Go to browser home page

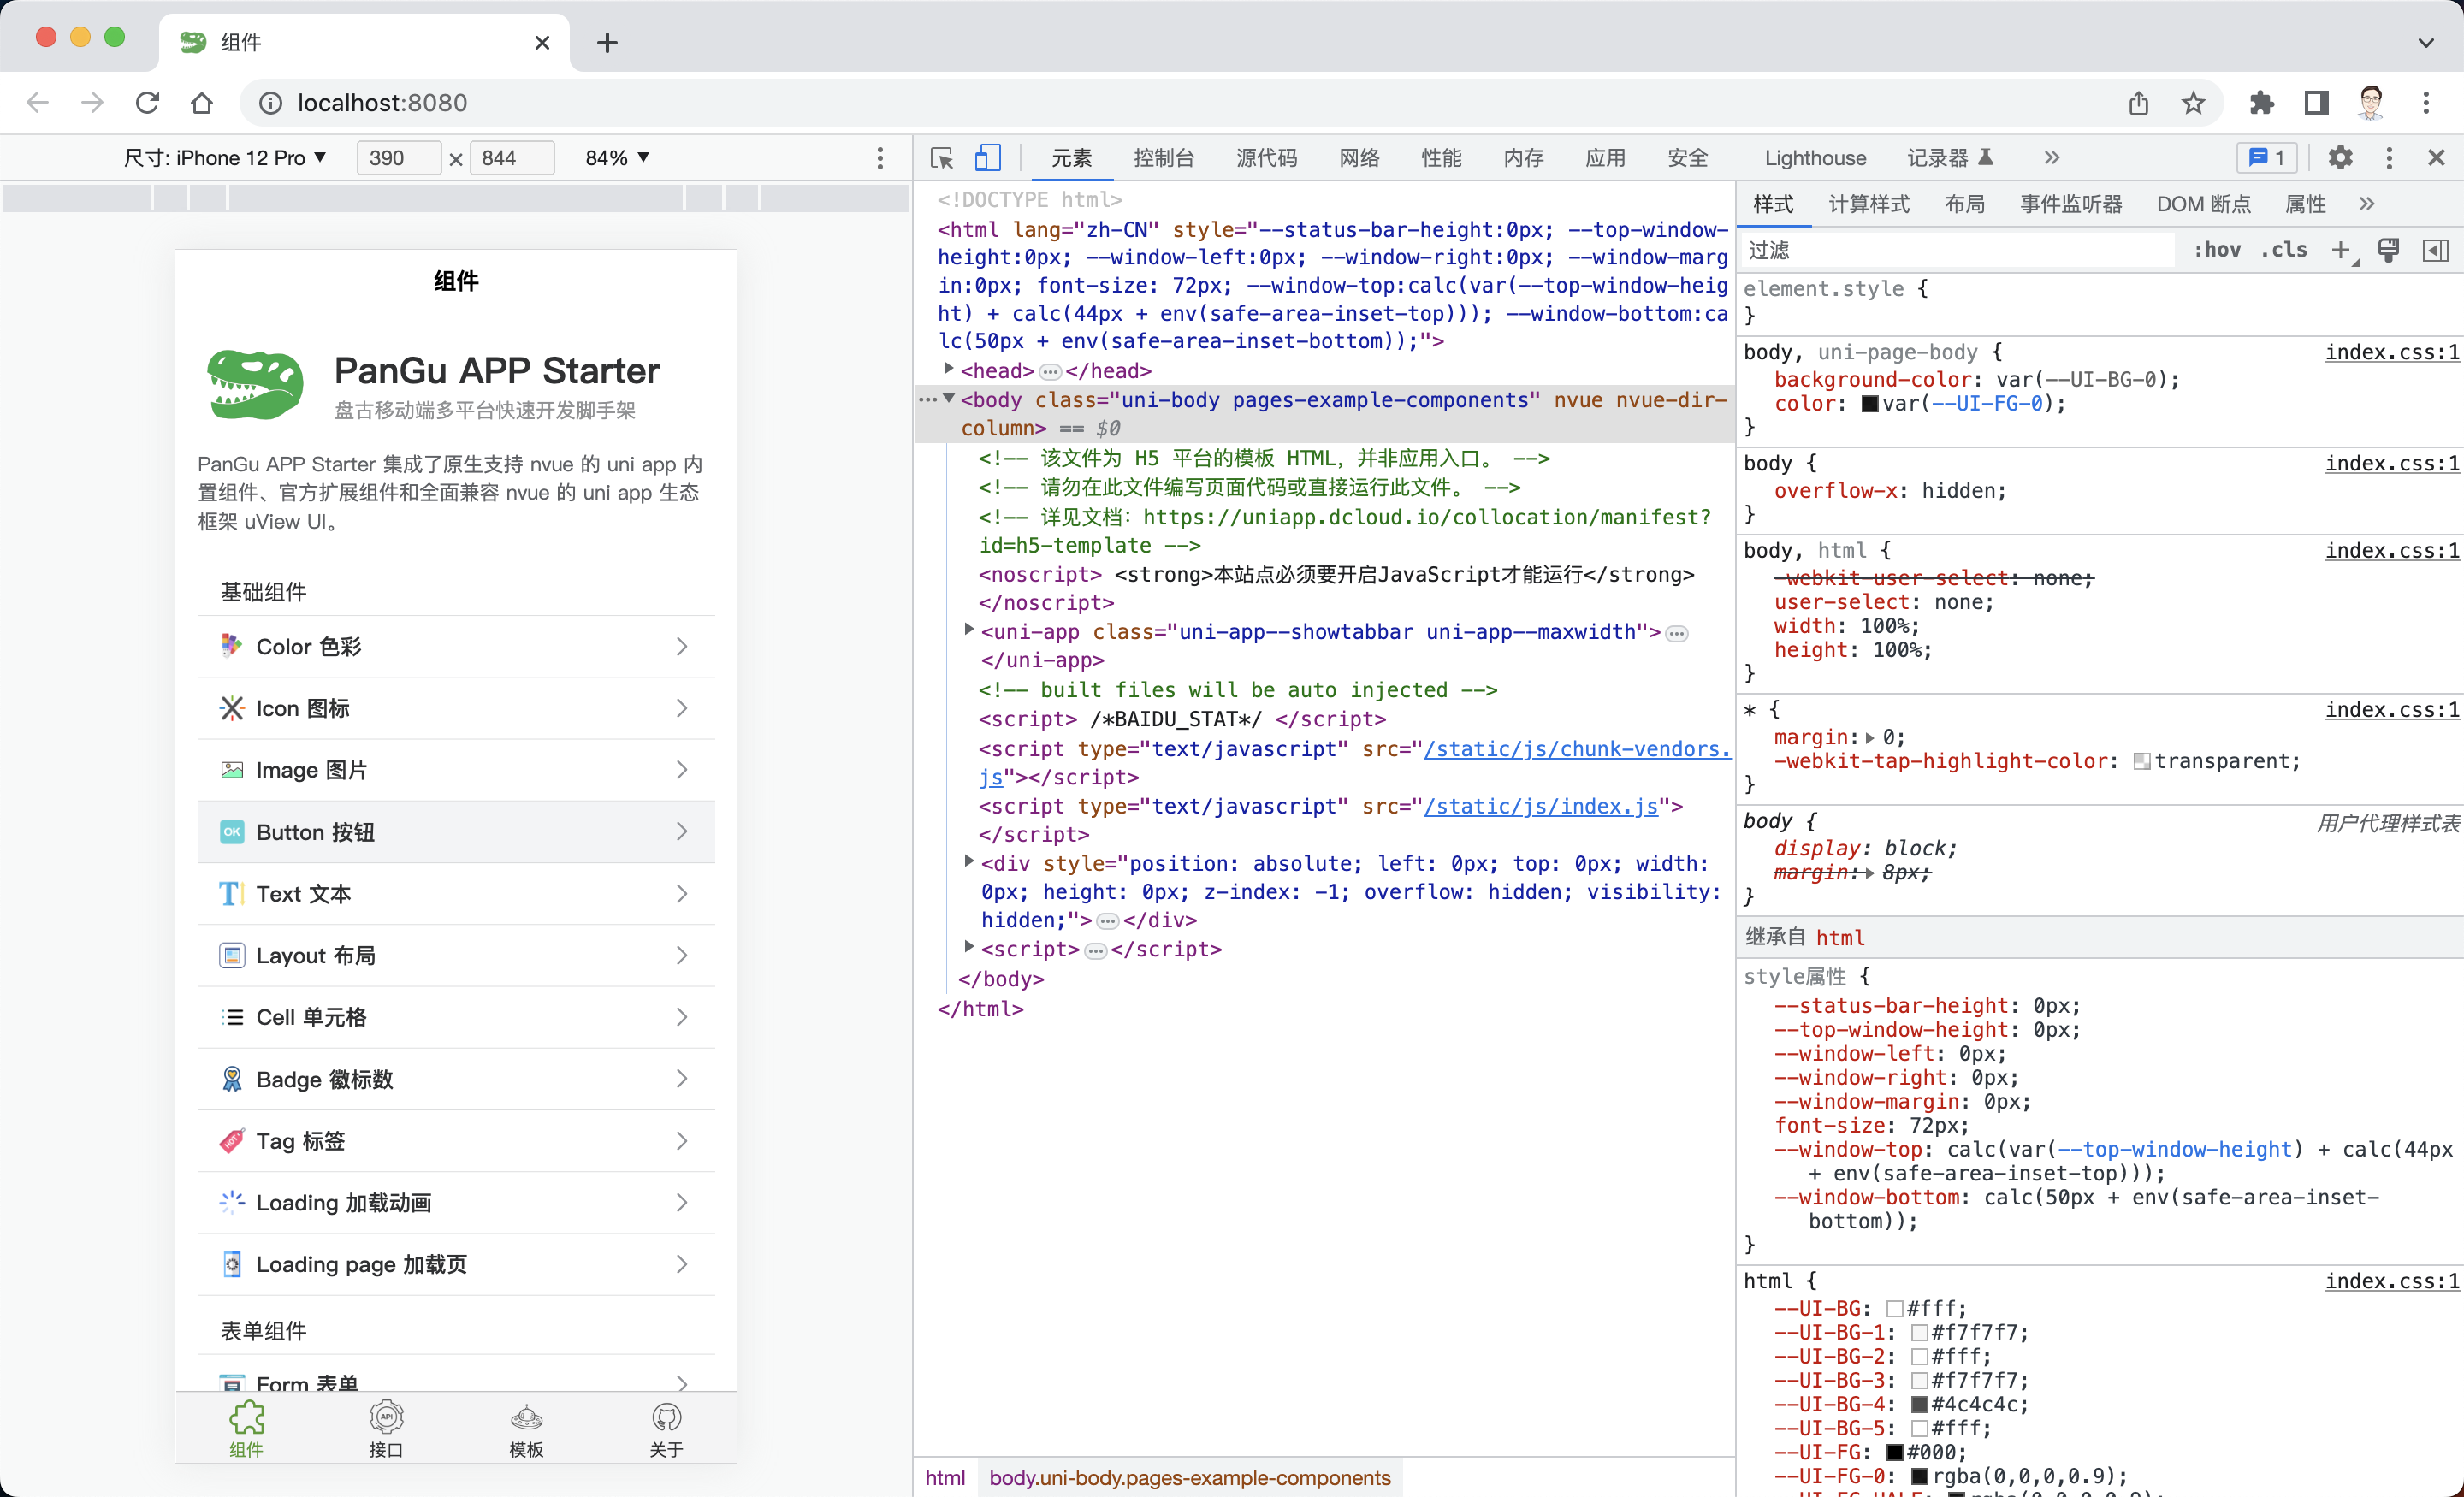pos(201,103)
